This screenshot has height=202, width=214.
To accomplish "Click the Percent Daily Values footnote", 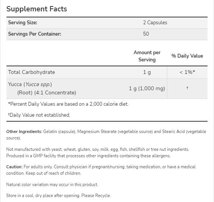I will (68, 104).
